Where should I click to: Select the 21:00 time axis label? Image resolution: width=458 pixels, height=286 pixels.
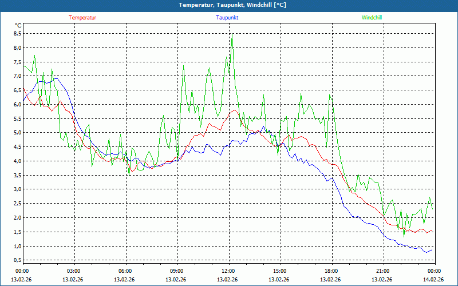(382, 271)
